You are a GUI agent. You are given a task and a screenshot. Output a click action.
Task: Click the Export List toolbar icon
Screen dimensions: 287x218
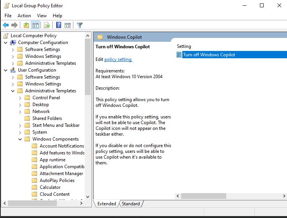pos(47,25)
